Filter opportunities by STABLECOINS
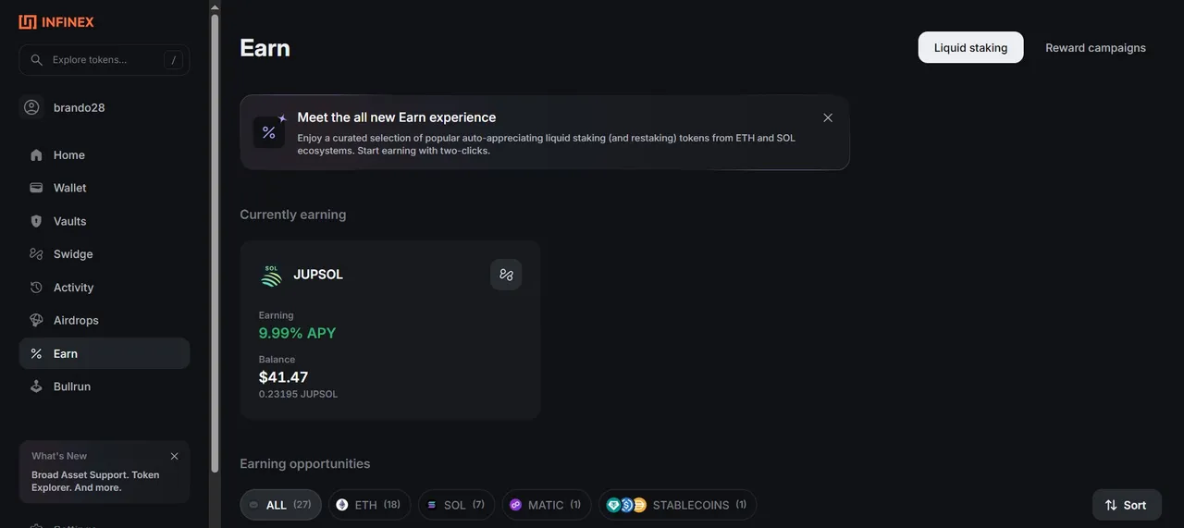The height and width of the screenshot is (528, 1184). pos(677,505)
